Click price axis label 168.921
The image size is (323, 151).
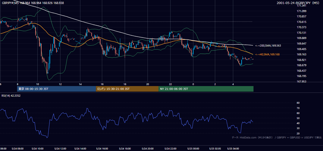(x=302, y=60)
